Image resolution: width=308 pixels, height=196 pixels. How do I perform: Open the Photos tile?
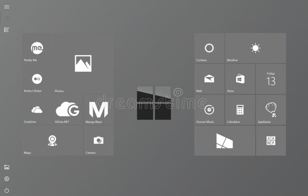[x=83, y=64]
